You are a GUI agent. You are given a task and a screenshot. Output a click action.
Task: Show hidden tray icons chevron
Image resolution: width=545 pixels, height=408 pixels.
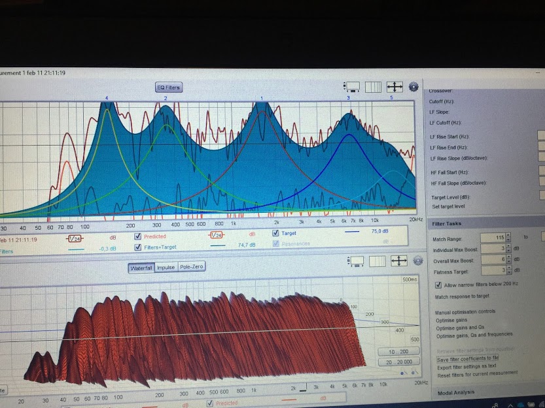(510, 405)
